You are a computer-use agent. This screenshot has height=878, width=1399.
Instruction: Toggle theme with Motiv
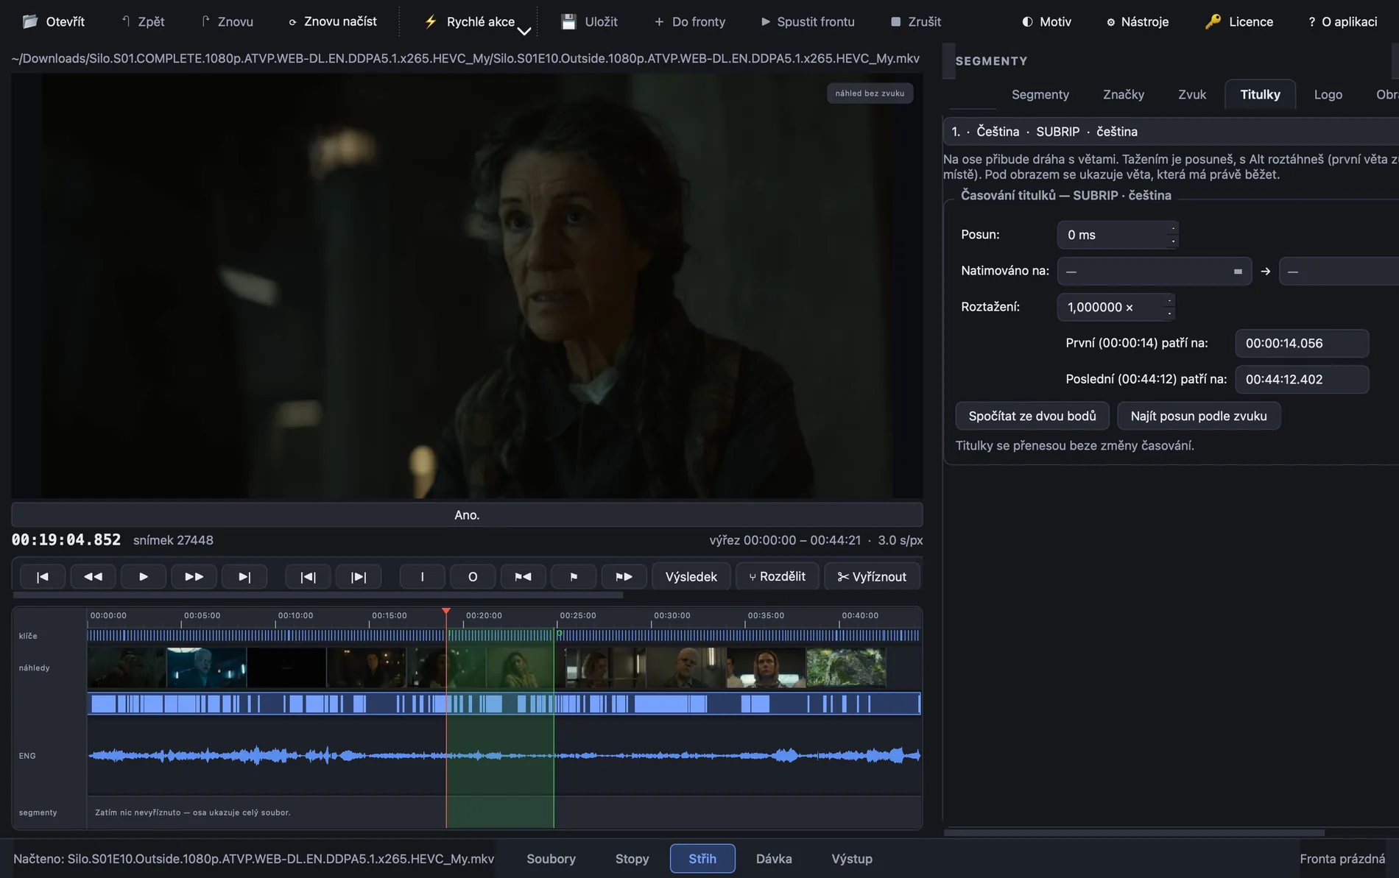click(x=1046, y=21)
